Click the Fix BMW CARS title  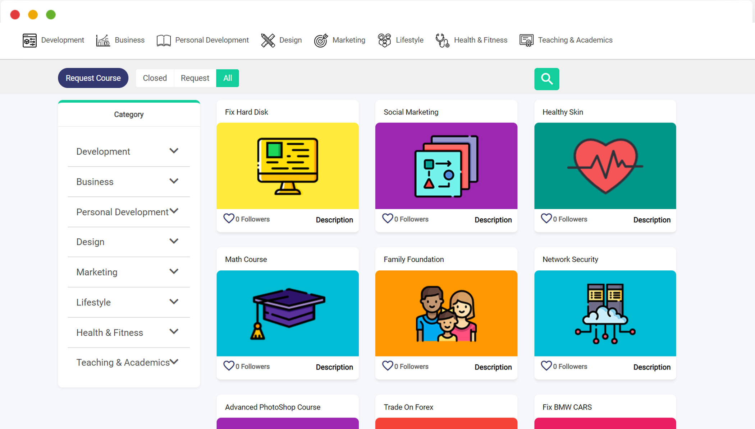[x=567, y=407]
